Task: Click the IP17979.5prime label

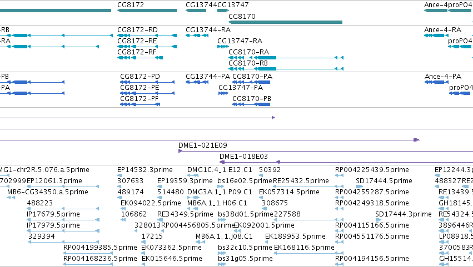Action: pos(53,225)
